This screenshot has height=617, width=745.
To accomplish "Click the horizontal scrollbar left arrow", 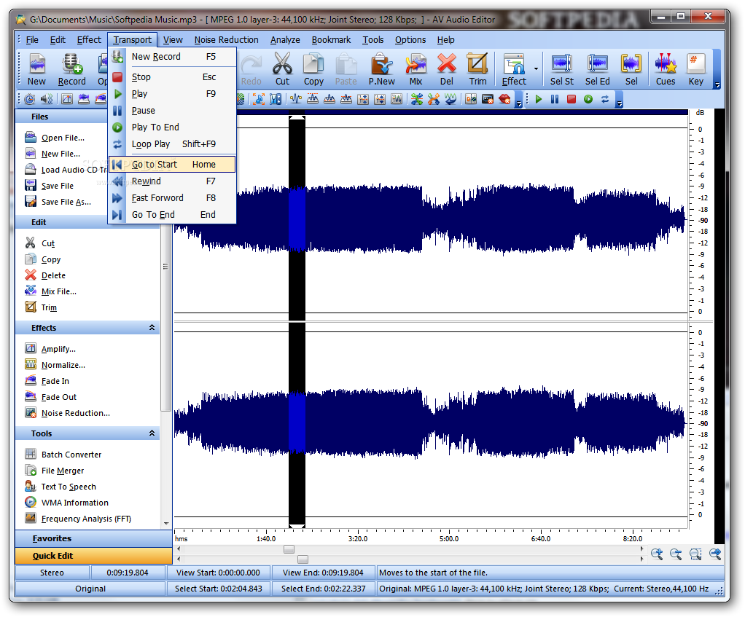I will click(179, 549).
